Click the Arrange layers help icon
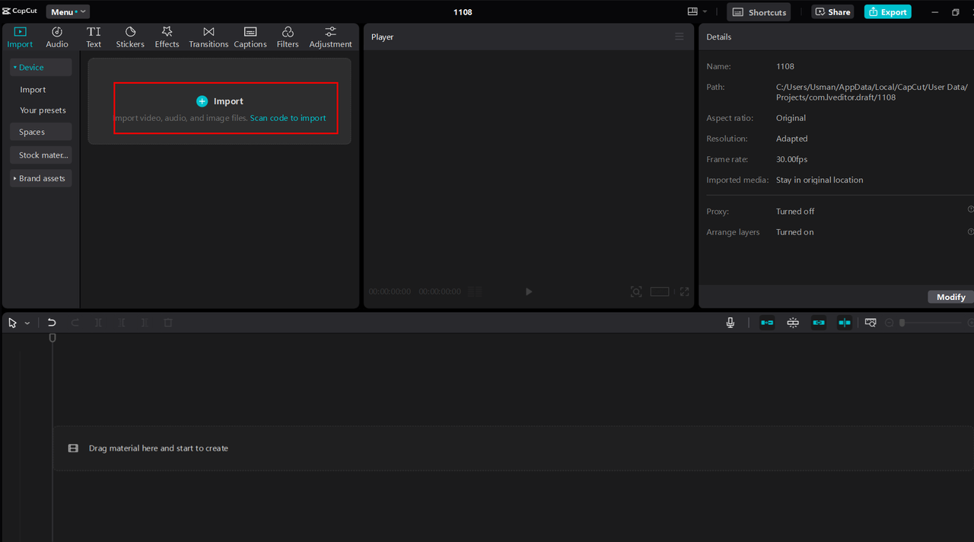This screenshot has height=542, width=974. point(970,231)
